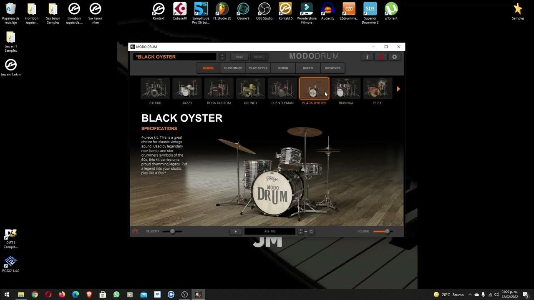The image size is (534, 300).
Task: Click the BLACK OYSTER preset name field
Action: tap(175, 57)
